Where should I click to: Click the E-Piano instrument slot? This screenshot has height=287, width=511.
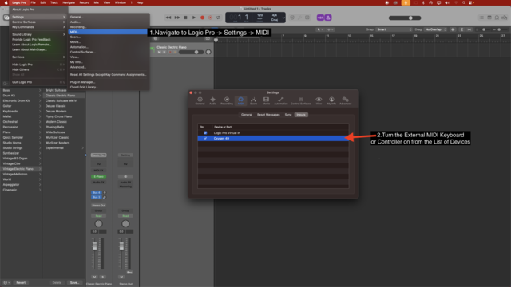(98, 177)
